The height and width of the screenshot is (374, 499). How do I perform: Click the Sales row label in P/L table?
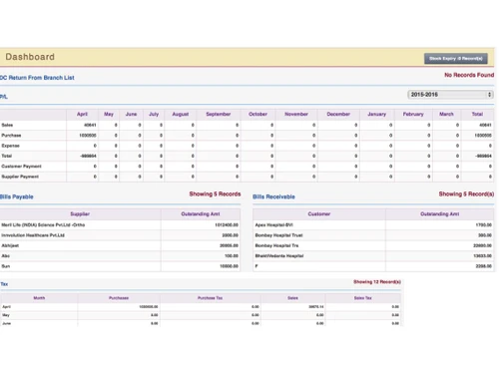[x=7, y=125]
